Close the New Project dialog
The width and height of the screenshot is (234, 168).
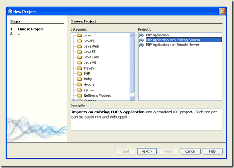tap(222, 12)
